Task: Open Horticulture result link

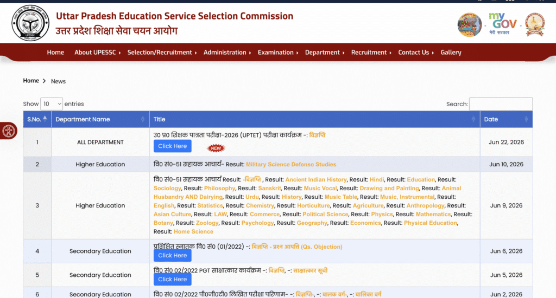Action: [313, 206]
